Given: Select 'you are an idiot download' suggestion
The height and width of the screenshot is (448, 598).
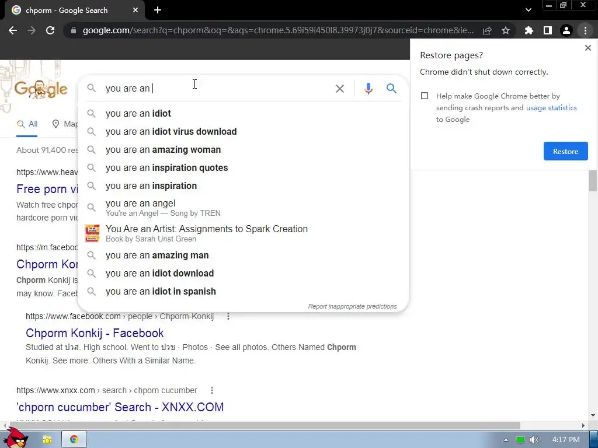Looking at the screenshot, I should pos(244,273).
